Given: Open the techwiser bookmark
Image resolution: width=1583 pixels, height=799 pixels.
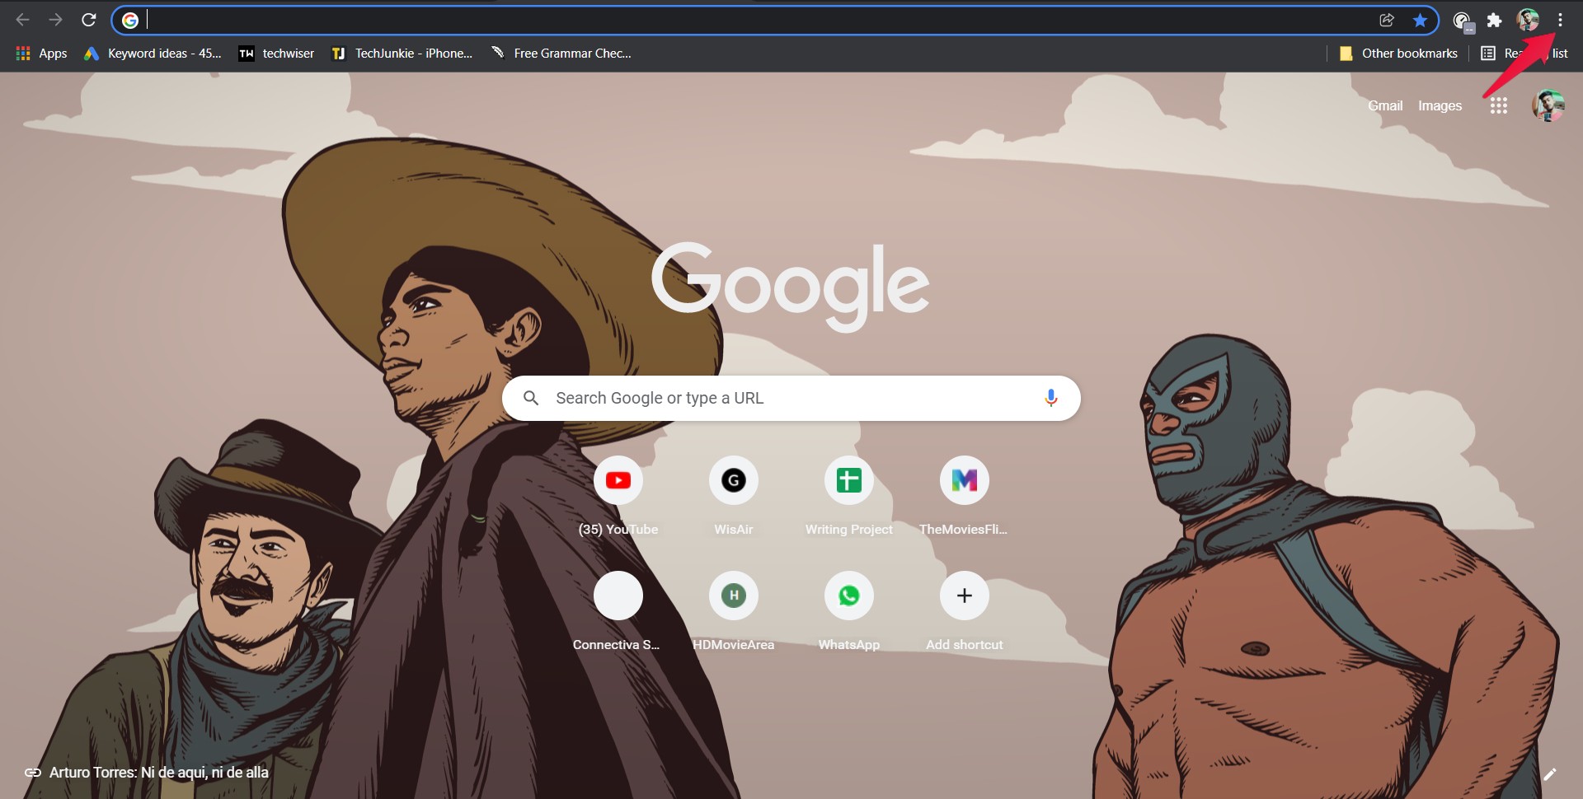Looking at the screenshot, I should point(276,54).
